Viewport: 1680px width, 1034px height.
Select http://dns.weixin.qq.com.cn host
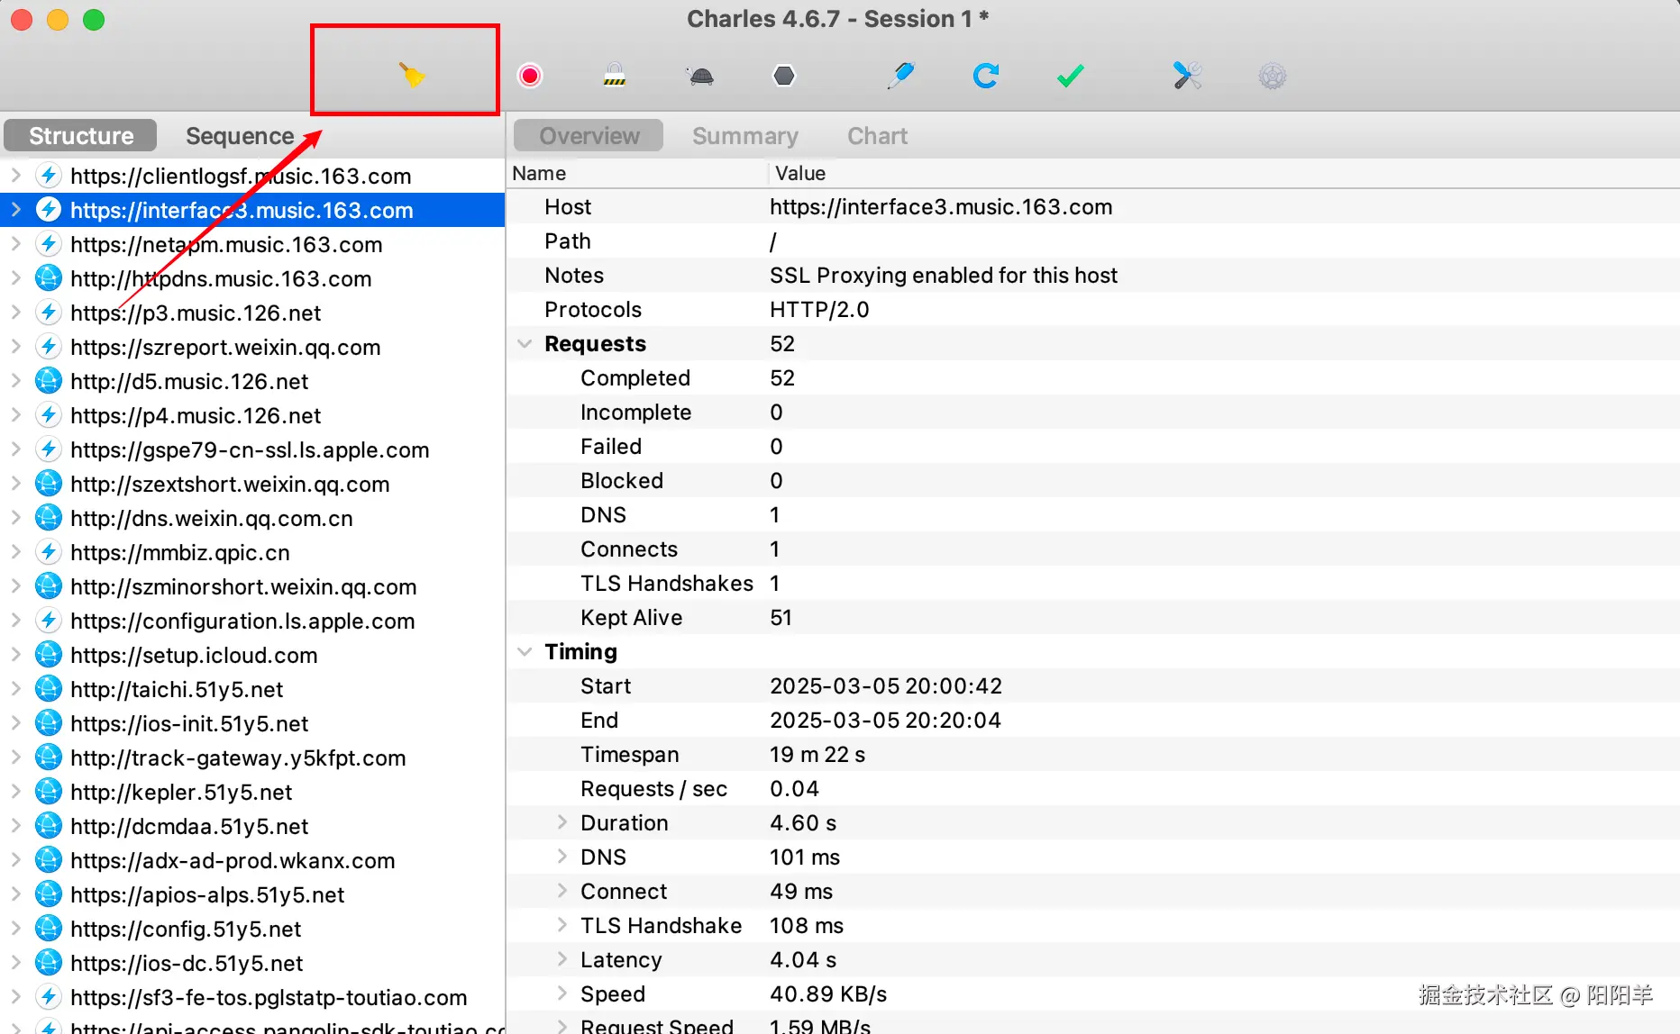(212, 518)
